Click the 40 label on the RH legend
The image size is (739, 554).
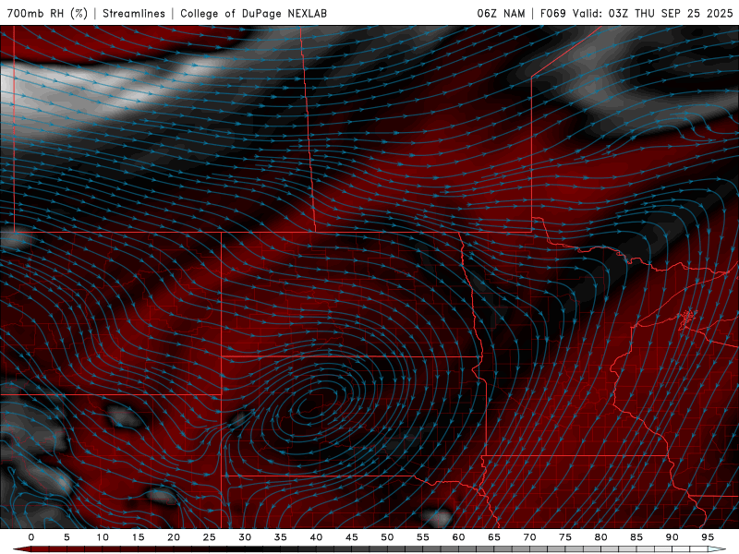click(x=316, y=537)
